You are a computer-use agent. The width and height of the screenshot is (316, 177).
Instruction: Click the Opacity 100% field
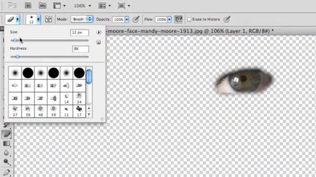pos(118,20)
